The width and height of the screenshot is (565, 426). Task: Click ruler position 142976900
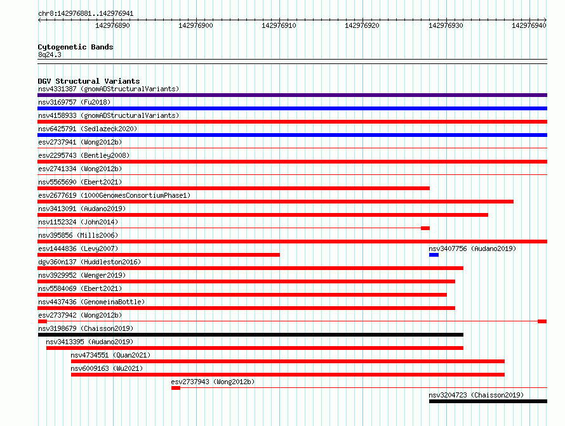(196, 25)
